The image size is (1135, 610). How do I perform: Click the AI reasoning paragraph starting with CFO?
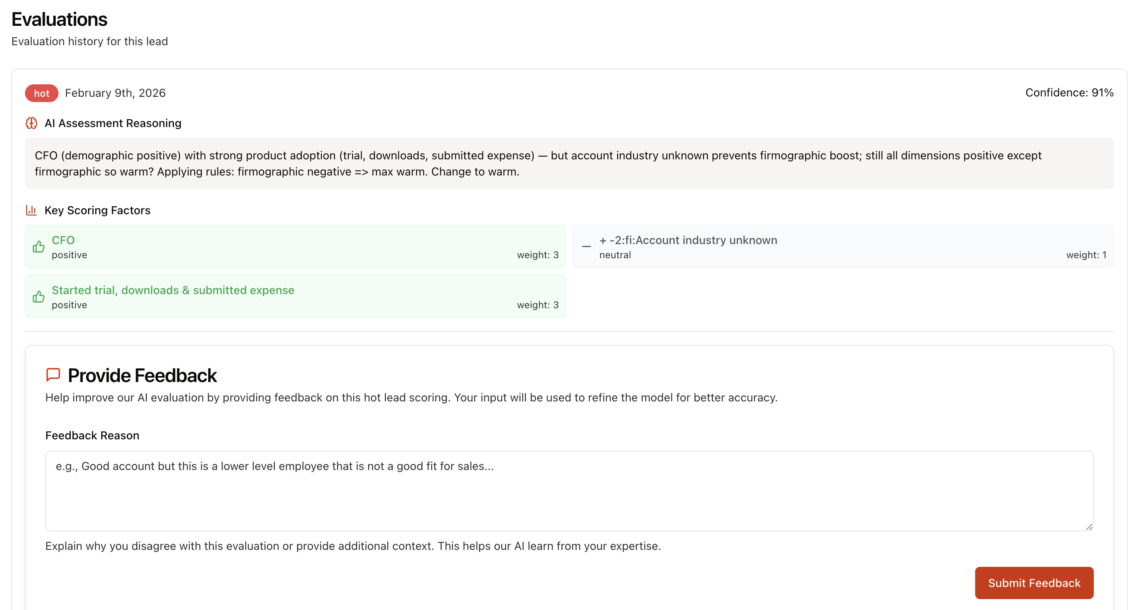coord(538,163)
